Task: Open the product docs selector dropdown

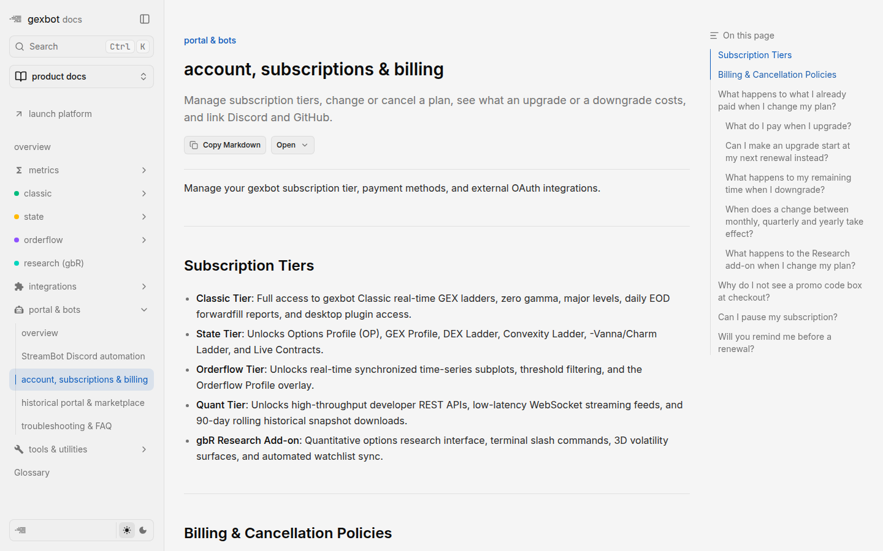Action: [82, 77]
